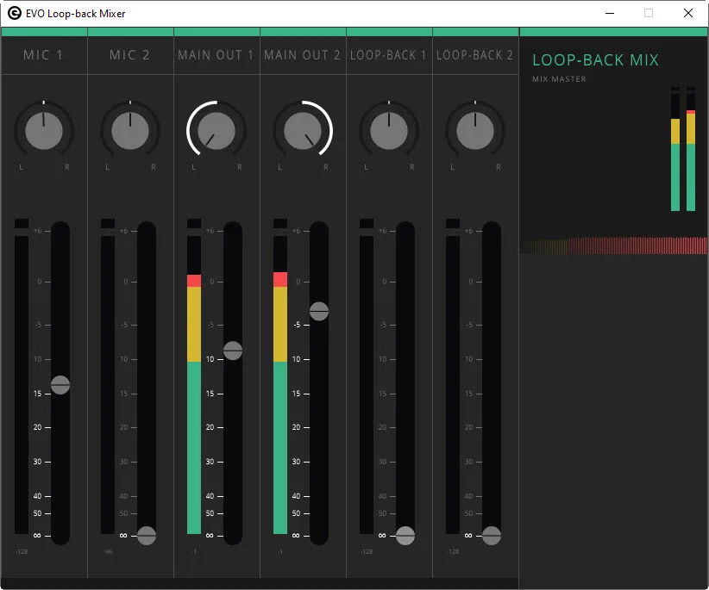Click the MIX MASTER label
This screenshot has width=709, height=590.
pyautogui.click(x=556, y=78)
